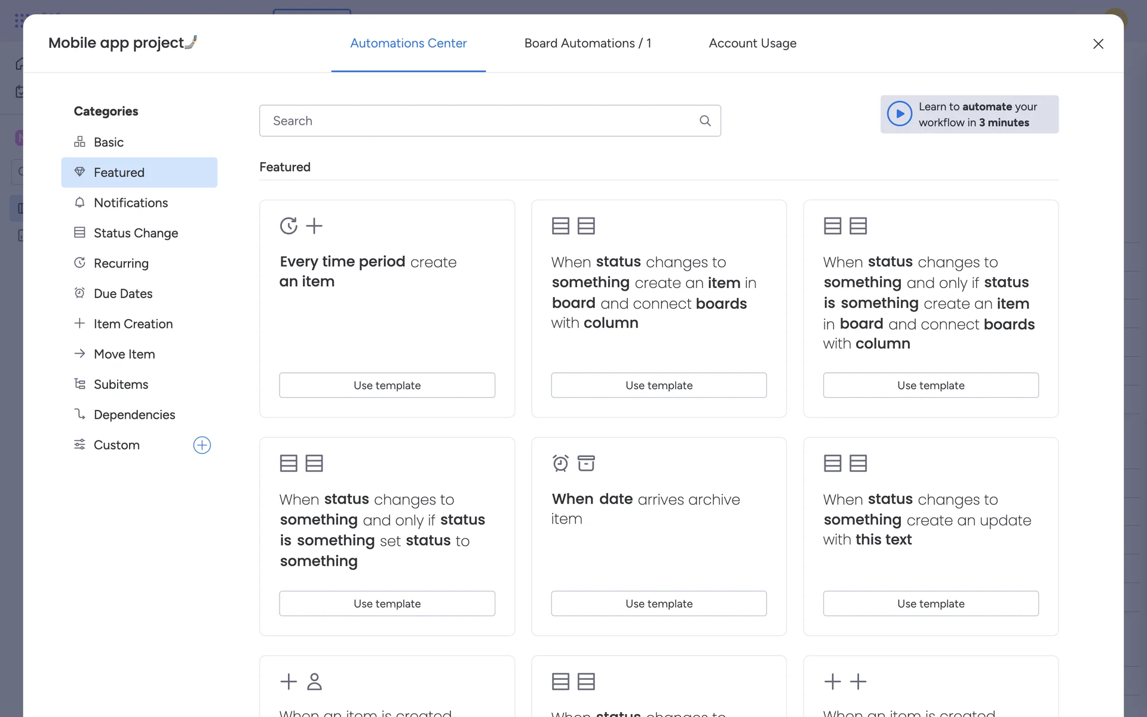Select the Move Item category
Viewport: 1147px width, 717px height.
pos(124,354)
